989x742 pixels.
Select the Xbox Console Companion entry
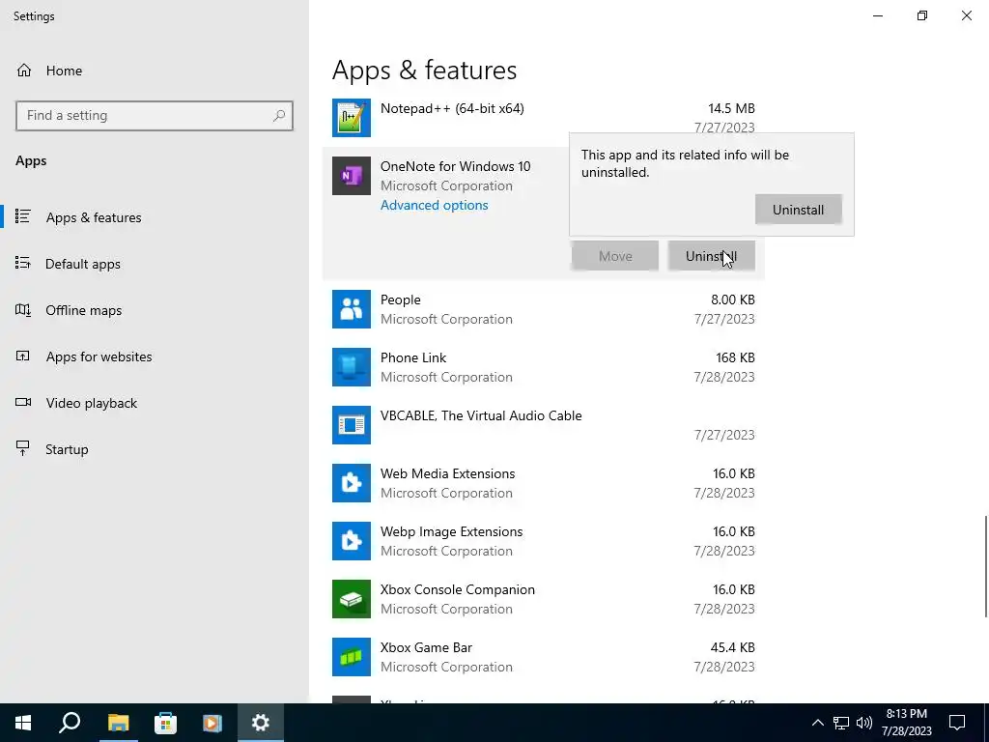[544, 599]
